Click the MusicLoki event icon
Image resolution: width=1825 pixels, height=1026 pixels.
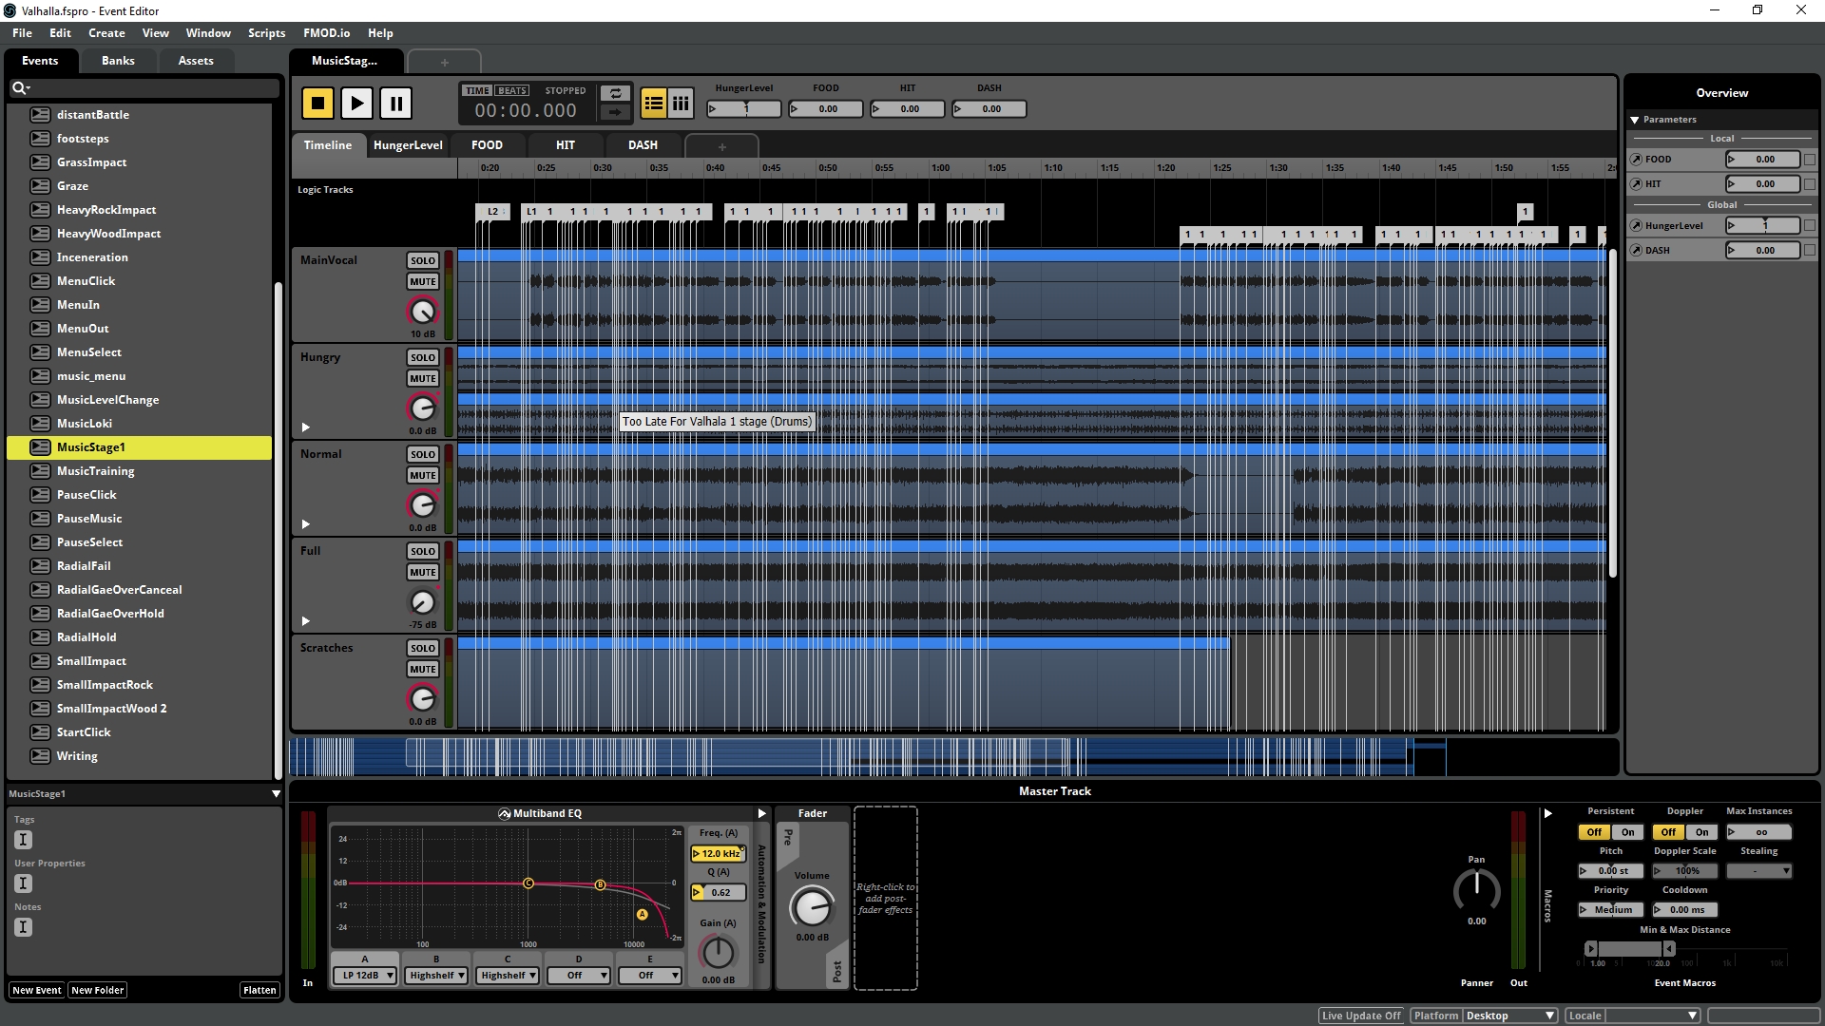[x=40, y=424]
